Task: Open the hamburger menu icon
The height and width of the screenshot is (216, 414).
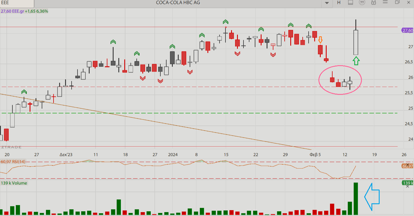Action: 385,2
